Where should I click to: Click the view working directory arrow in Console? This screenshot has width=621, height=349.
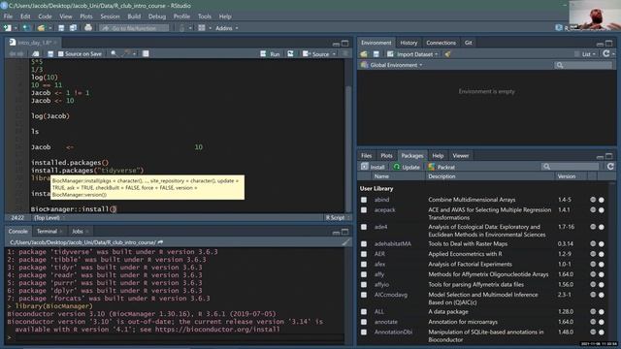pos(160,242)
